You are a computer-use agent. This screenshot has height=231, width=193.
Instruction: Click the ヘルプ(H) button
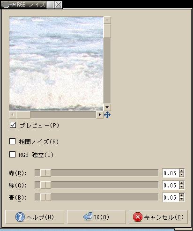[35, 217]
